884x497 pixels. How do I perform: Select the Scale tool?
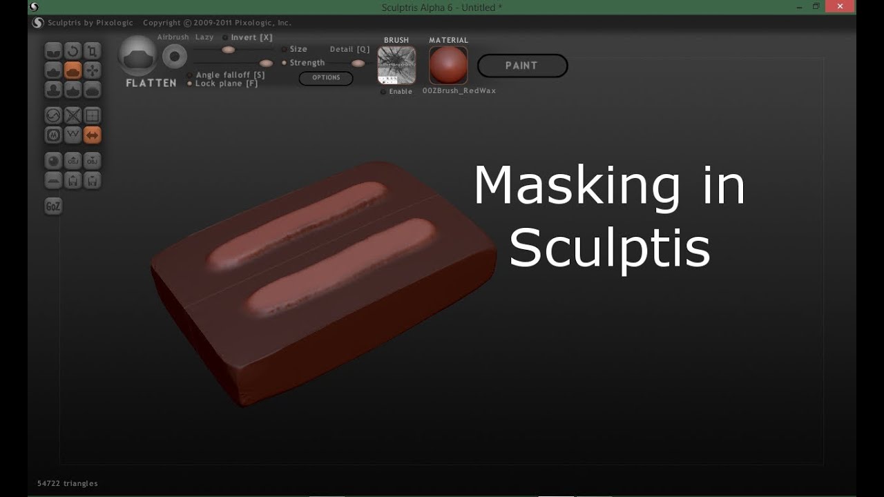click(x=92, y=50)
